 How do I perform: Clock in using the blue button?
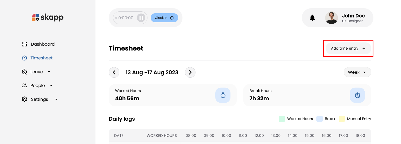click(x=164, y=18)
